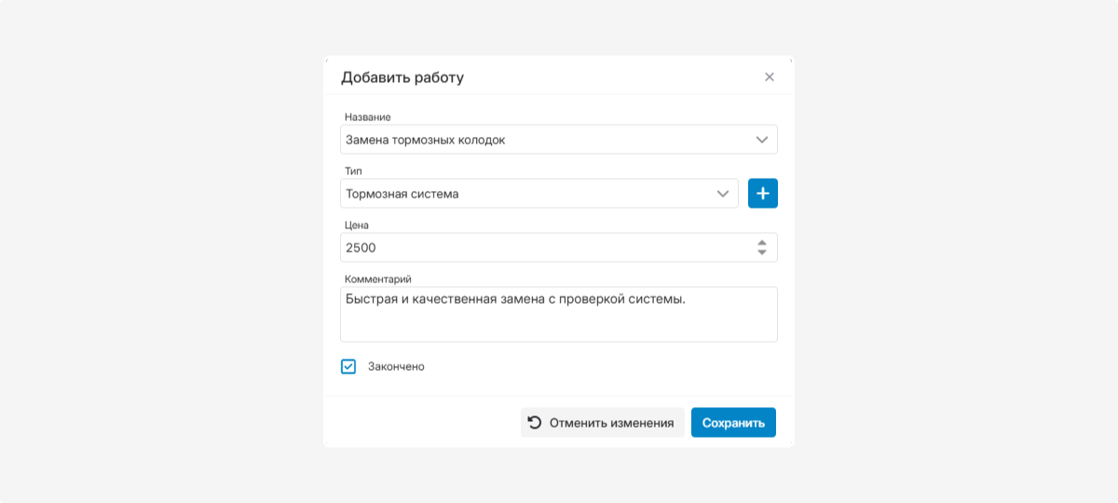Click the Отменить изменения button text
This screenshot has height=503, width=1118.
click(611, 423)
